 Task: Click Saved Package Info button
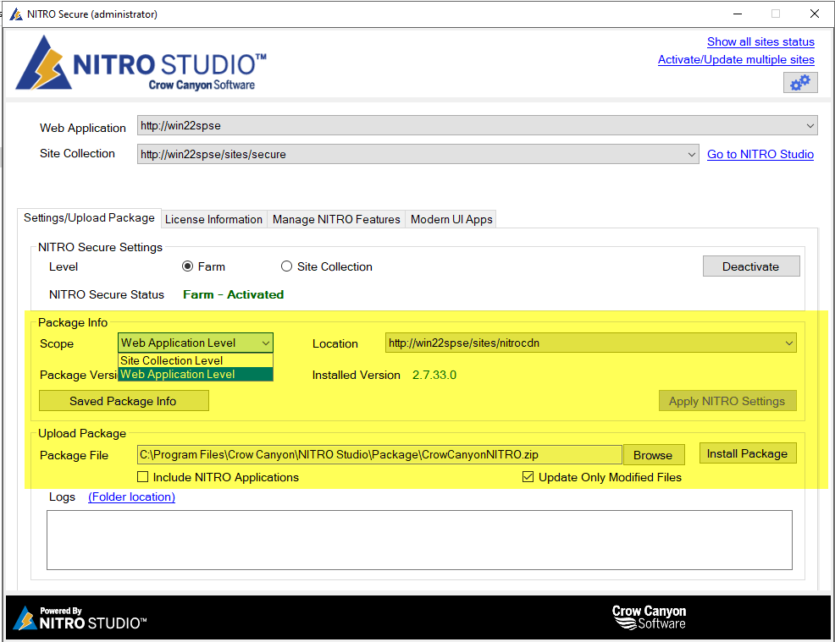coord(124,401)
